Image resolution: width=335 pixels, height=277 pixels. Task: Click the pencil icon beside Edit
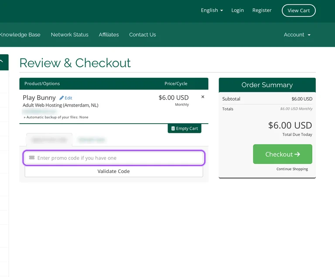tap(62, 98)
